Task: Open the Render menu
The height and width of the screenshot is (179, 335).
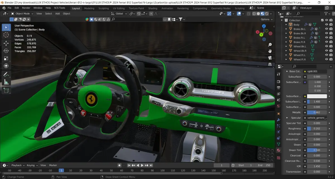Action: pyautogui.click(x=26, y=8)
